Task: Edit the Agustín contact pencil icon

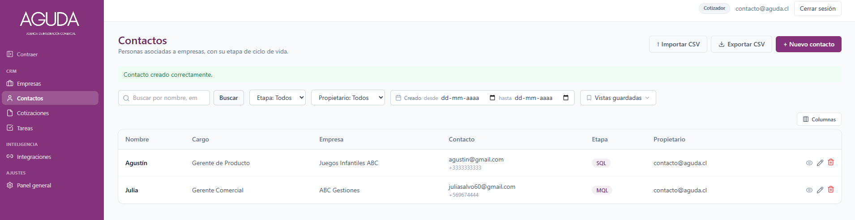Action: tap(820, 163)
